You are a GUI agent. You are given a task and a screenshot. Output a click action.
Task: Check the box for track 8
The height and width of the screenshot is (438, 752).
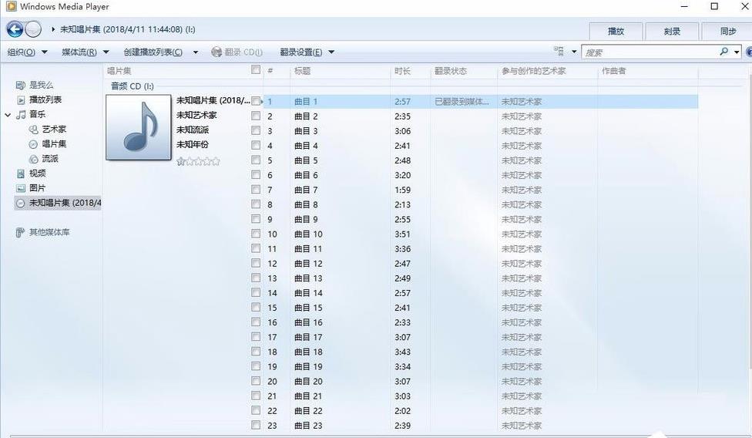pyautogui.click(x=256, y=204)
